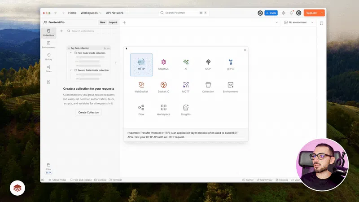Open the MCP request option
Viewport: 359px width, 202px height.
point(208,65)
